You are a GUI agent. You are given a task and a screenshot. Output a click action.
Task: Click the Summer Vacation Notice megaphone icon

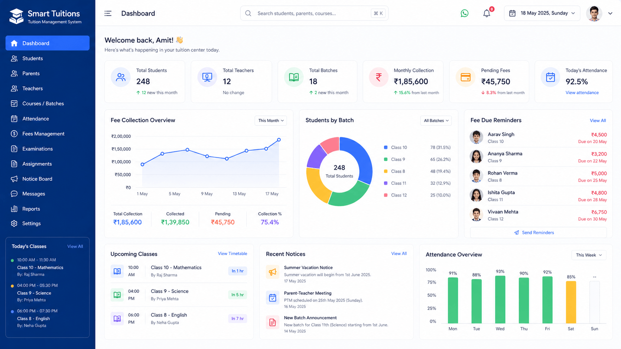[x=273, y=272]
